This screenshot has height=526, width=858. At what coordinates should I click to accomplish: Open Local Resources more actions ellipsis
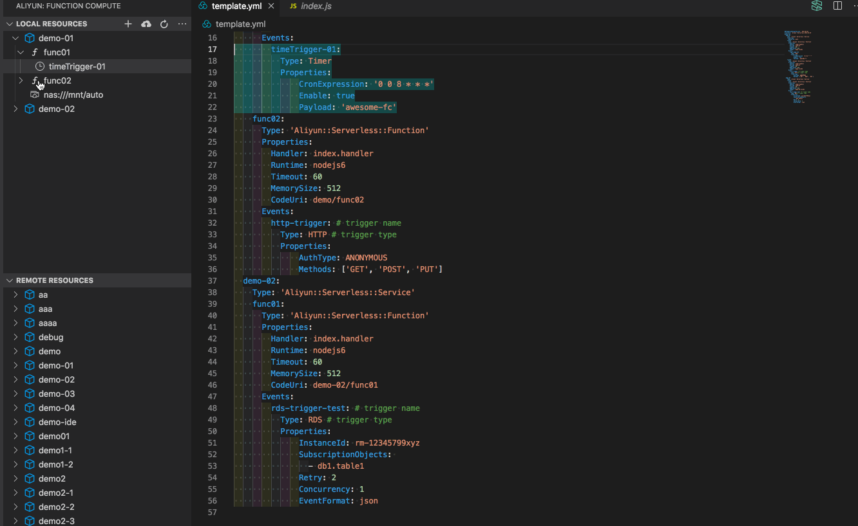coord(182,24)
